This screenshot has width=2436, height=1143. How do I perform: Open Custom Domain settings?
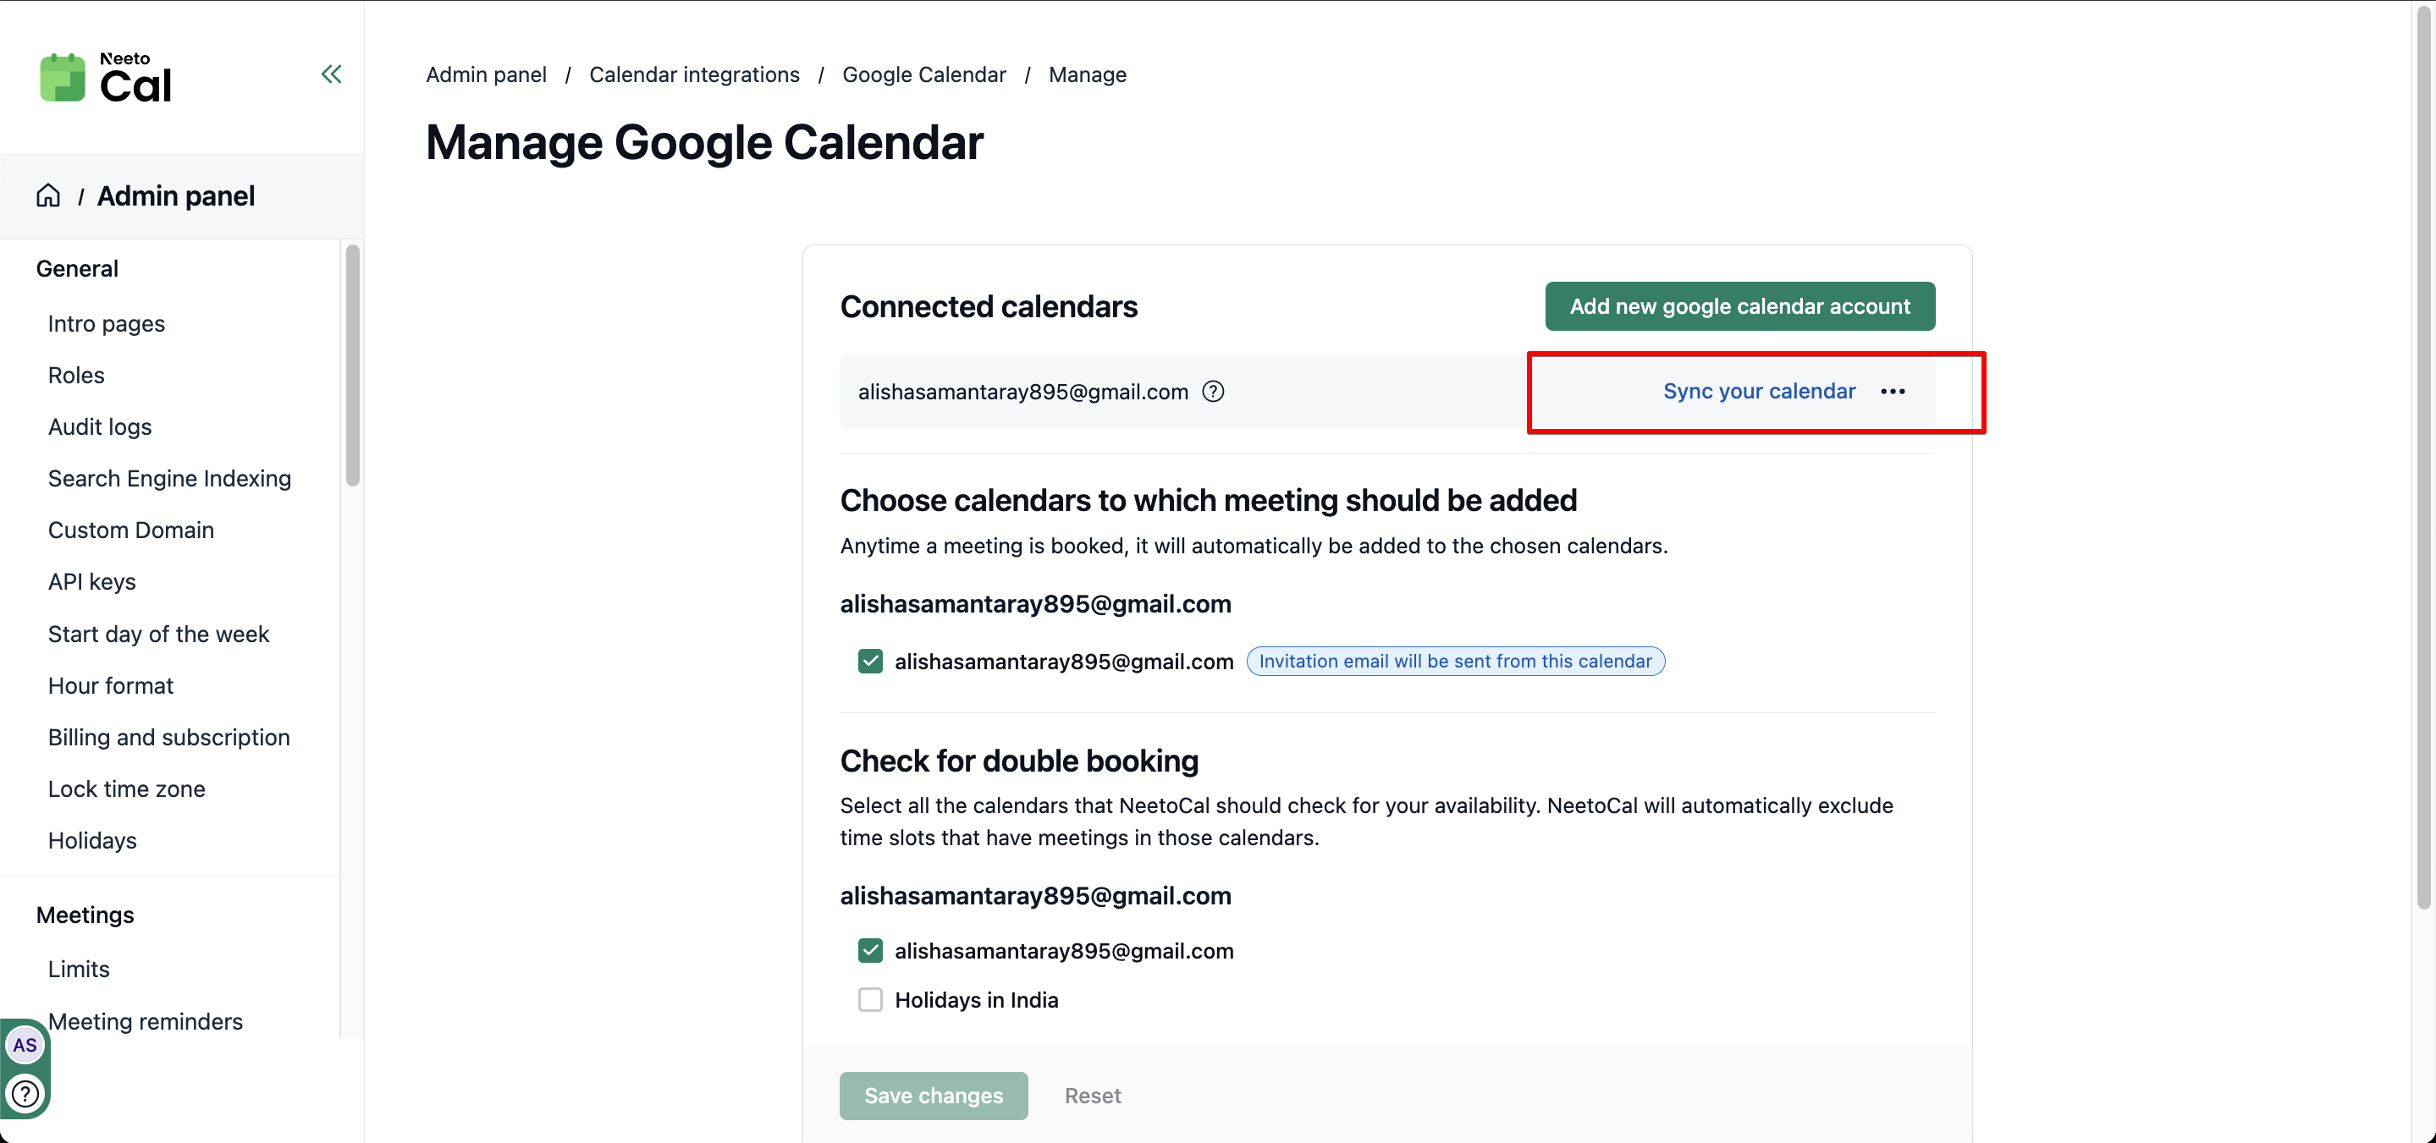click(x=130, y=530)
